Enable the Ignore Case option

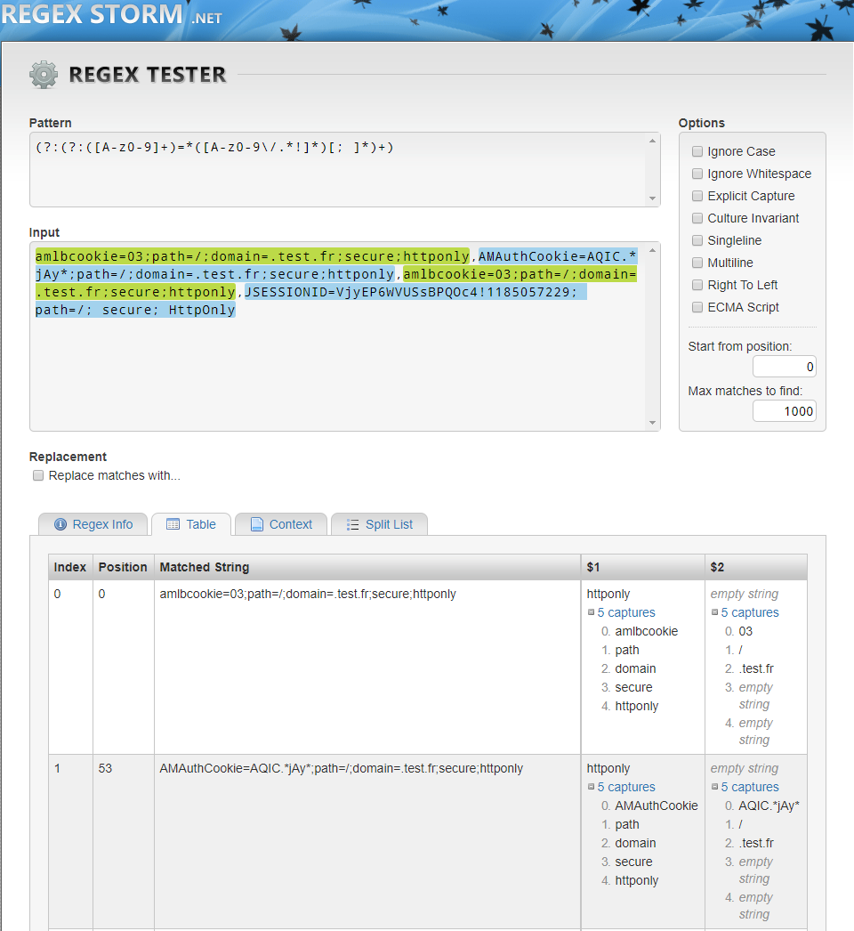click(697, 151)
